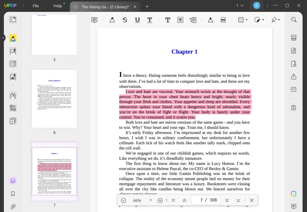The height and width of the screenshot is (212, 307).
Task: Open Reader mode in left sidebar
Action: tap(13, 20)
